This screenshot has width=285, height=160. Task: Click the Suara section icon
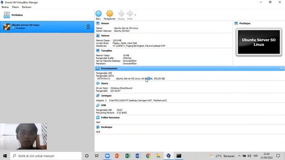pos(98,84)
